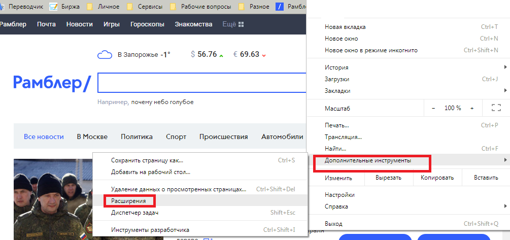Open Игры in the top navigation
The image size is (510, 240).
click(112, 24)
